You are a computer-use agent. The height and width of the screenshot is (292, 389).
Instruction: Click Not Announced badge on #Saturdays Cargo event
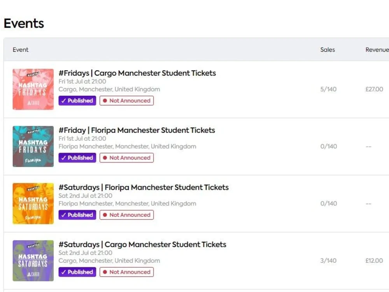pos(126,272)
